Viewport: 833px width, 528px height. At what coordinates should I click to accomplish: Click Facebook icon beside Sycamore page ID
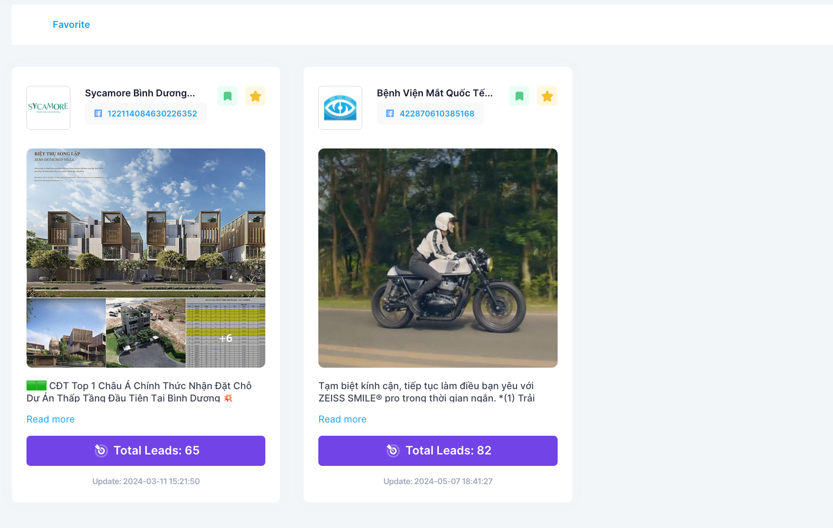tap(98, 114)
